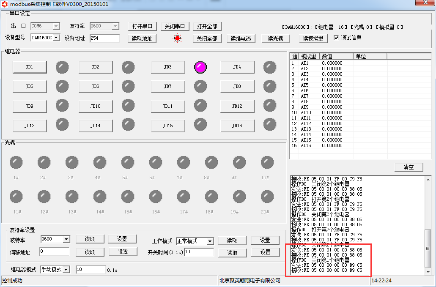The width and height of the screenshot is (436, 287).
Task: Toggle relay JD5 button
Action: click(30, 86)
